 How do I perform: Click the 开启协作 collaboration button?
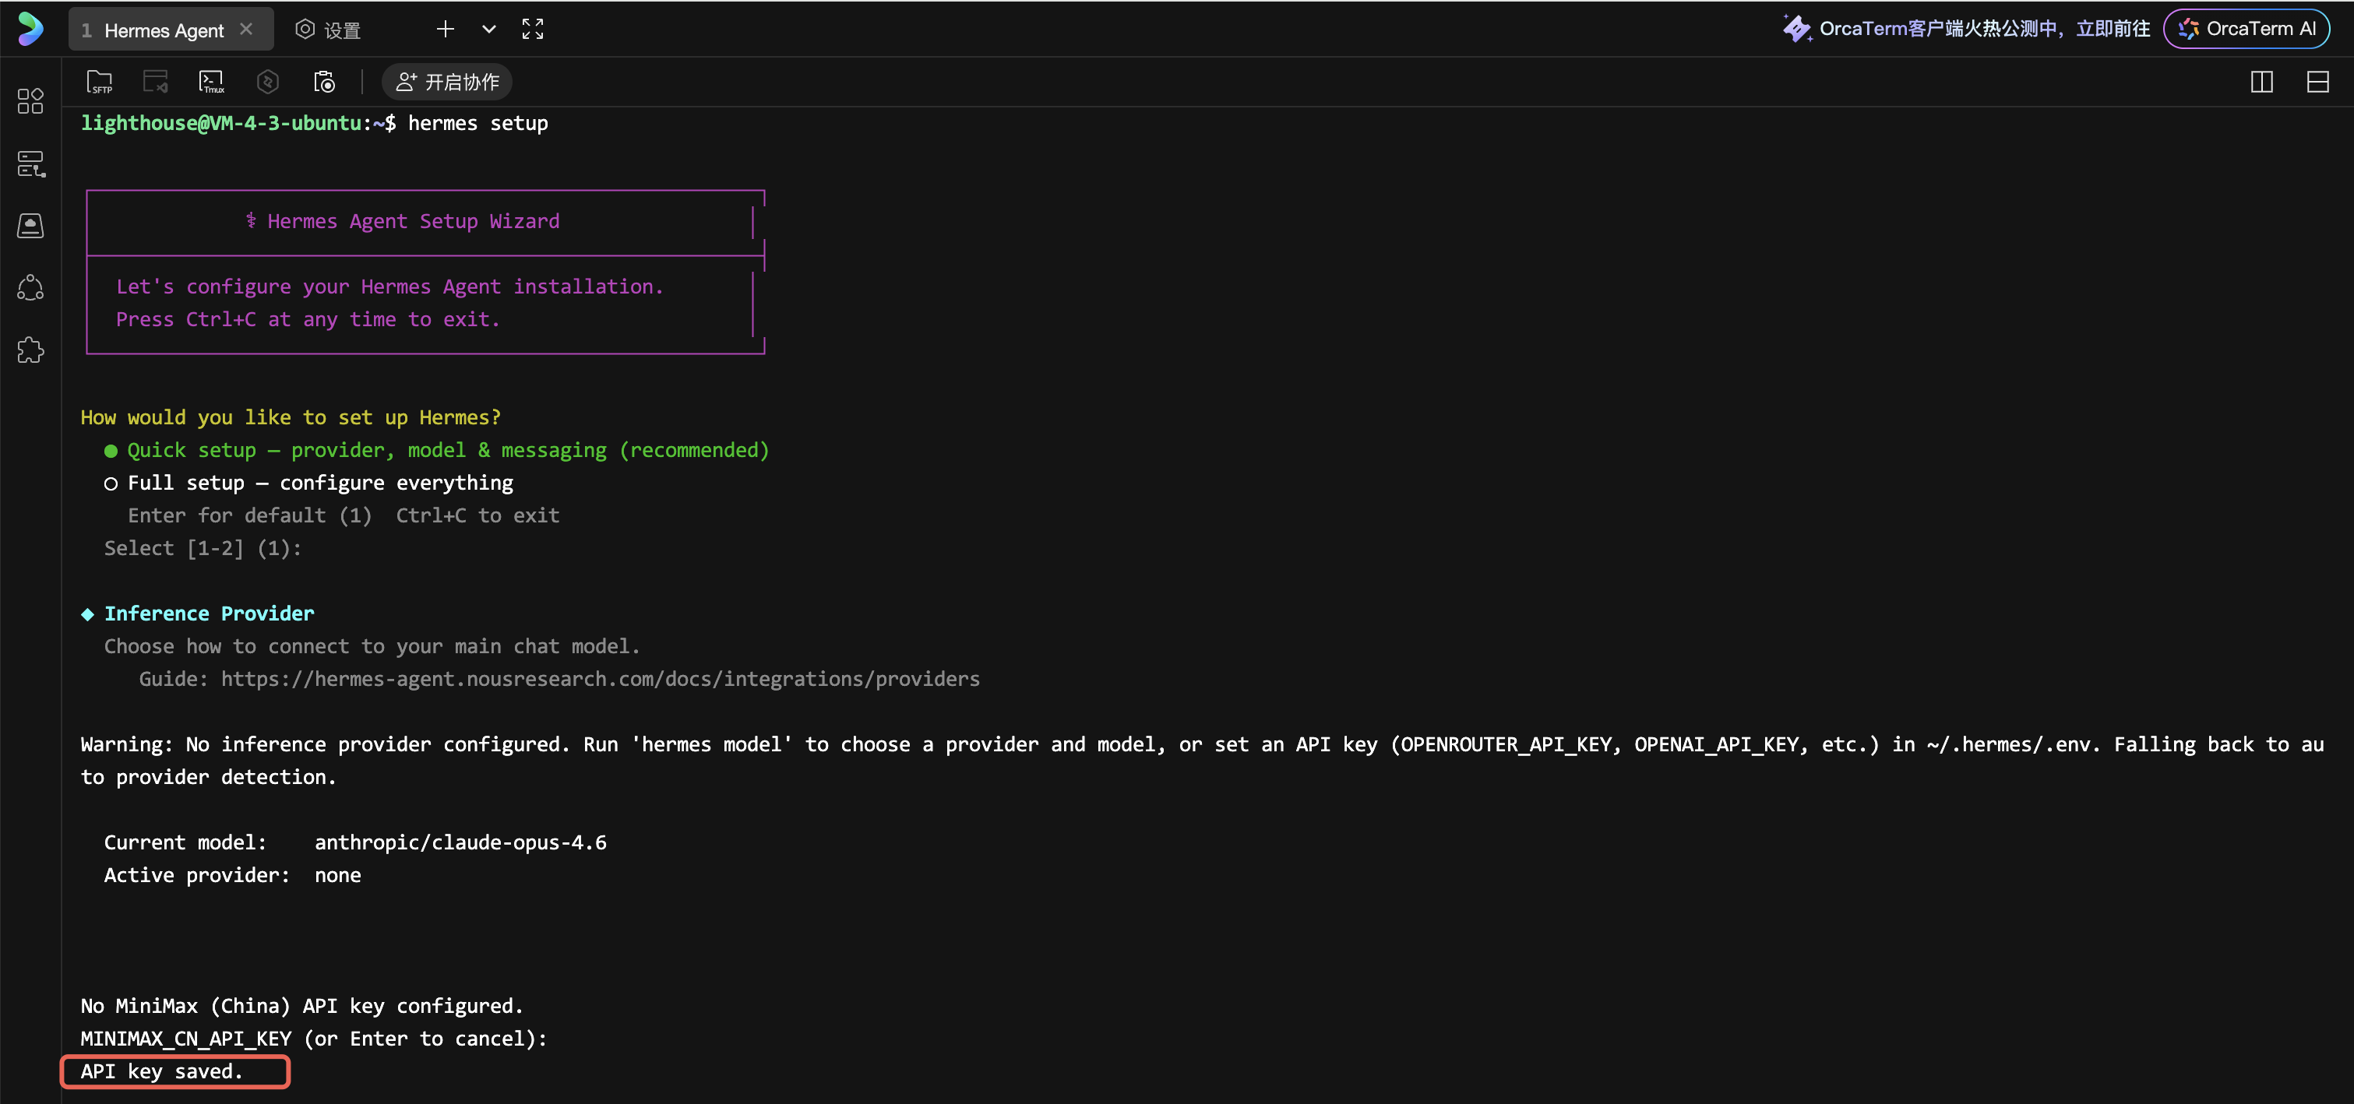click(446, 81)
